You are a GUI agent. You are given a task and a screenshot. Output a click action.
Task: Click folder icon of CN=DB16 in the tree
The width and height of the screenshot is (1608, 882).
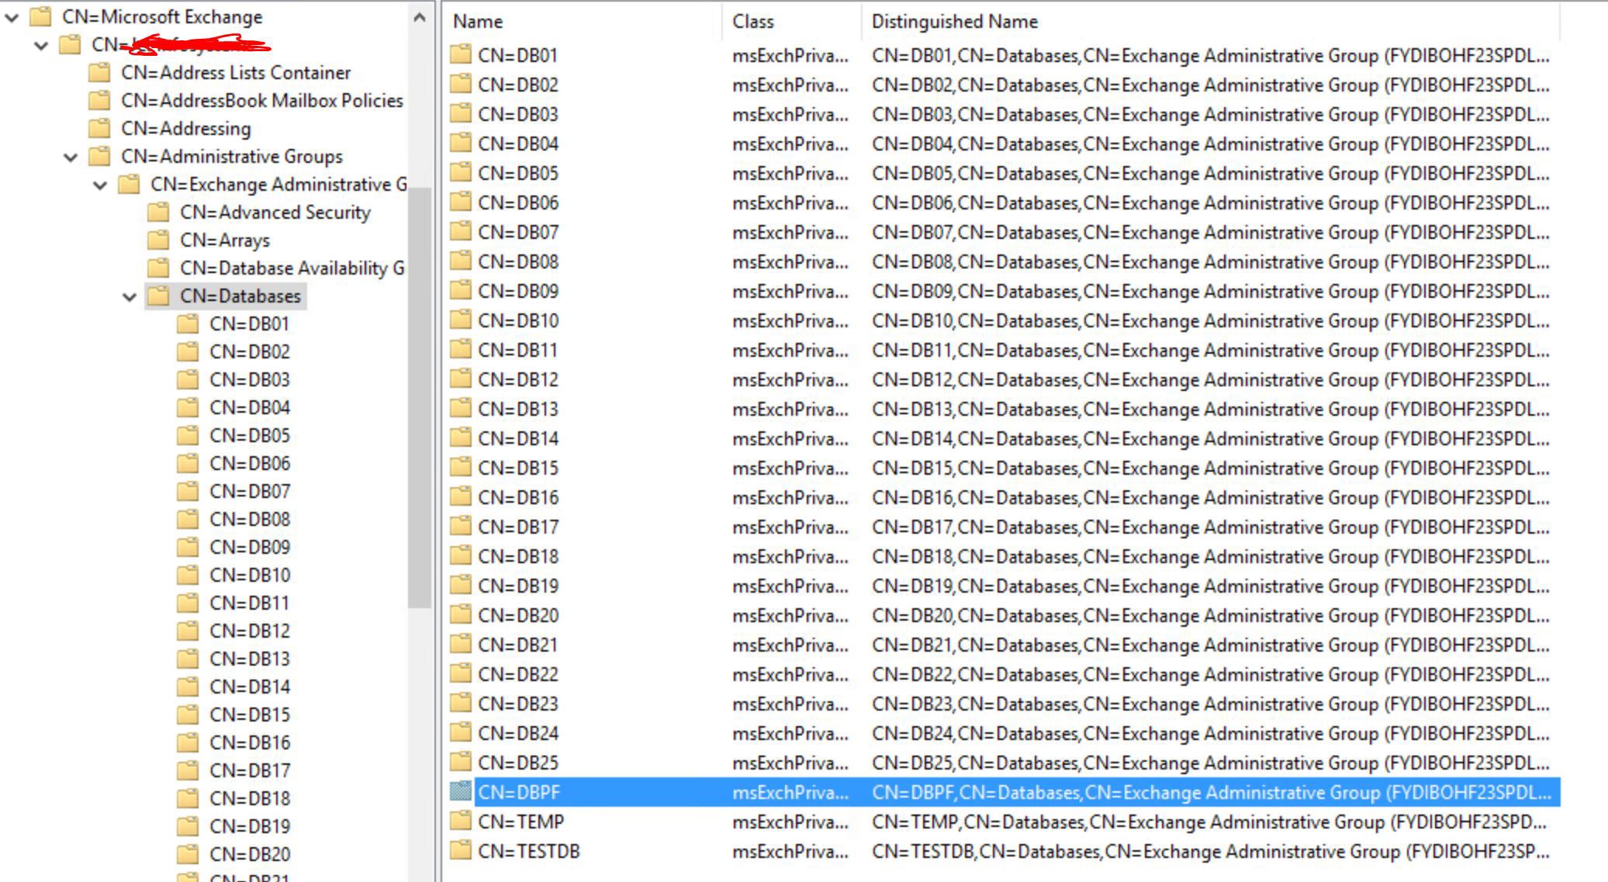coord(188,743)
